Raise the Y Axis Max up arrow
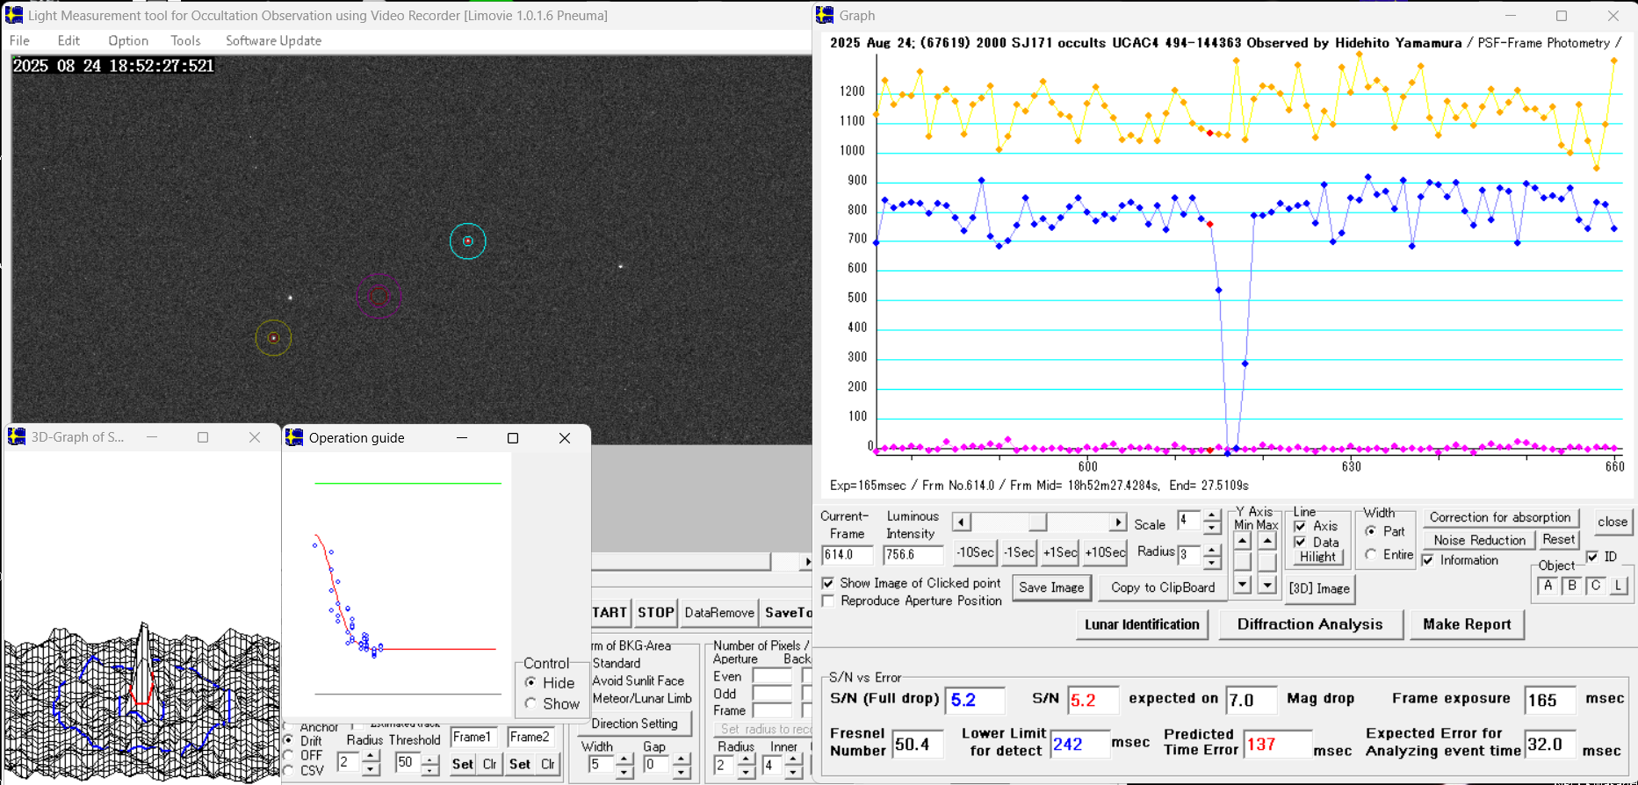 coord(1266,541)
